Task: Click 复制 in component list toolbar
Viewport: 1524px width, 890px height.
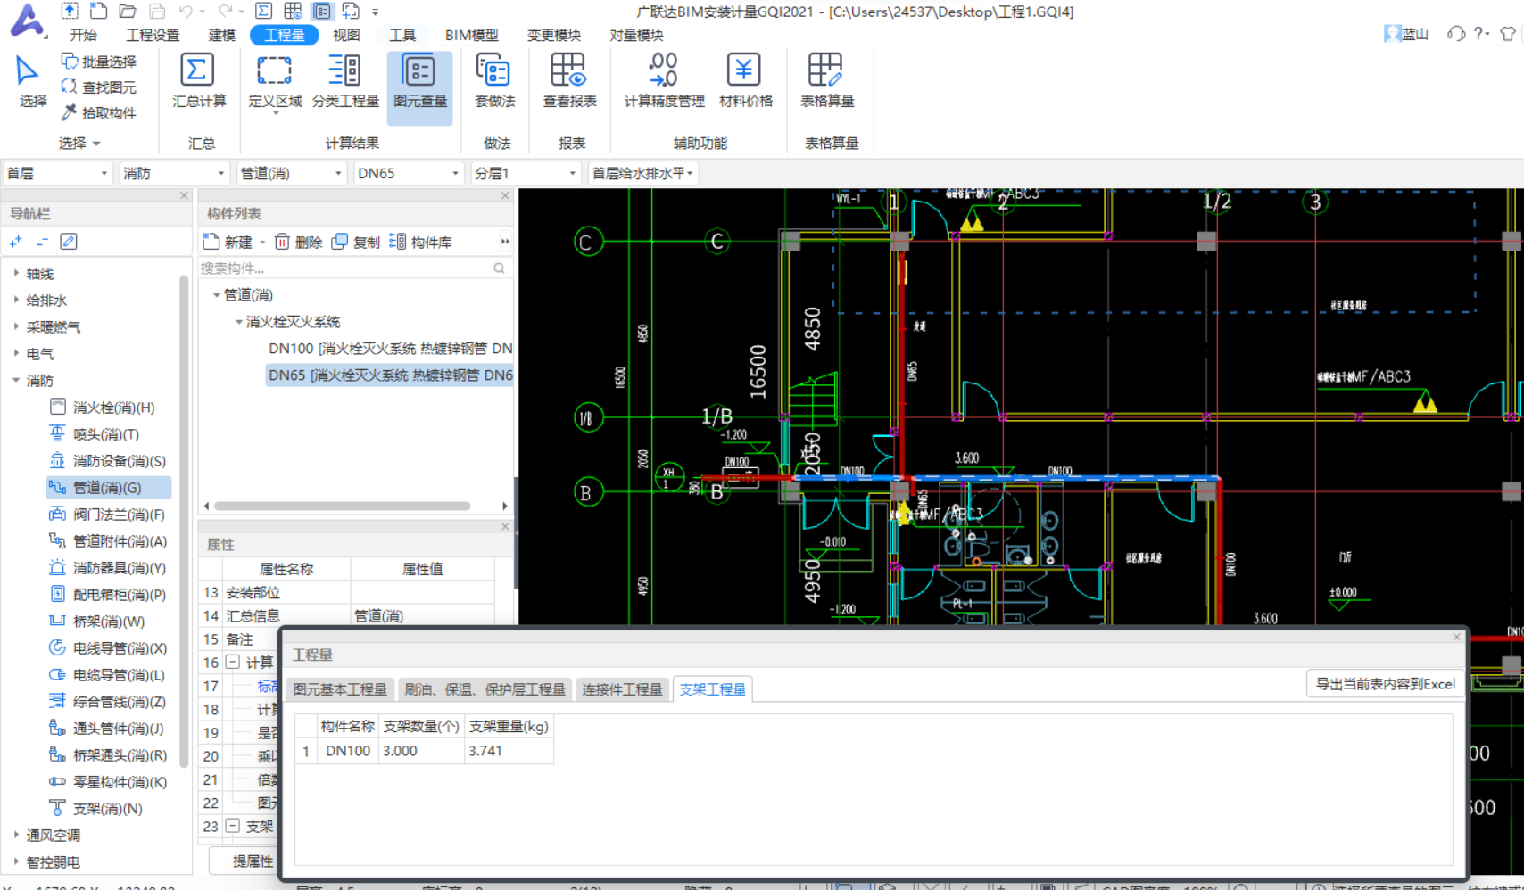Action: (356, 242)
